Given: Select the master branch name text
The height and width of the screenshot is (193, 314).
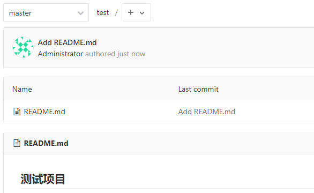Looking at the screenshot, I should tap(20, 13).
